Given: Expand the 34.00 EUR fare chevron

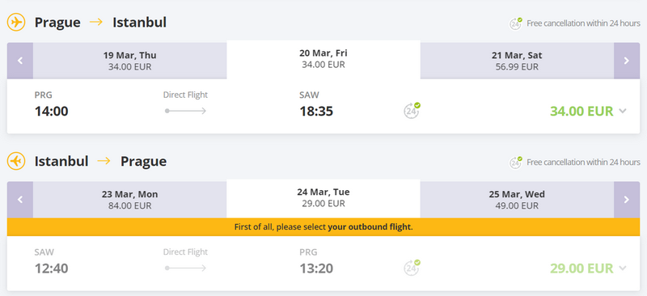Looking at the screenshot, I should [623, 111].
